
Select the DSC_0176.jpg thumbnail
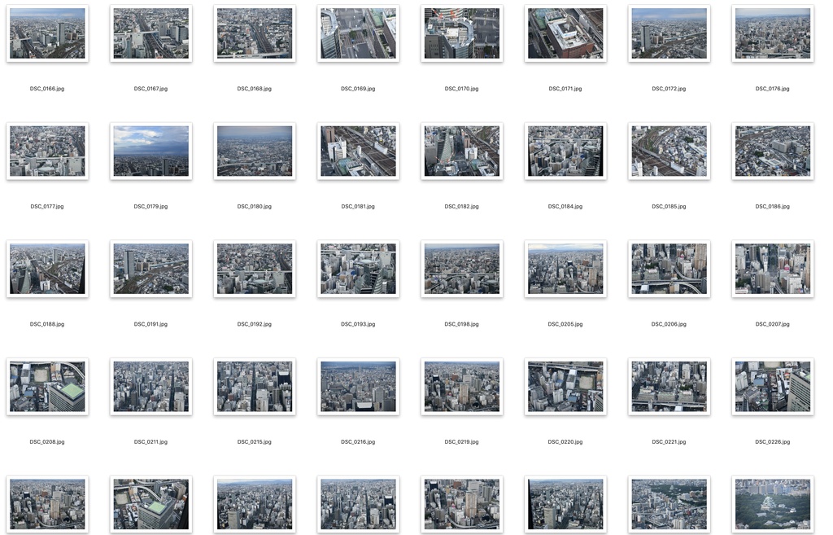[x=771, y=33]
